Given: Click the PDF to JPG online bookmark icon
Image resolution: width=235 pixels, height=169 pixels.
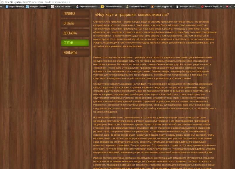Looking at the screenshot, I should pos(52,6).
